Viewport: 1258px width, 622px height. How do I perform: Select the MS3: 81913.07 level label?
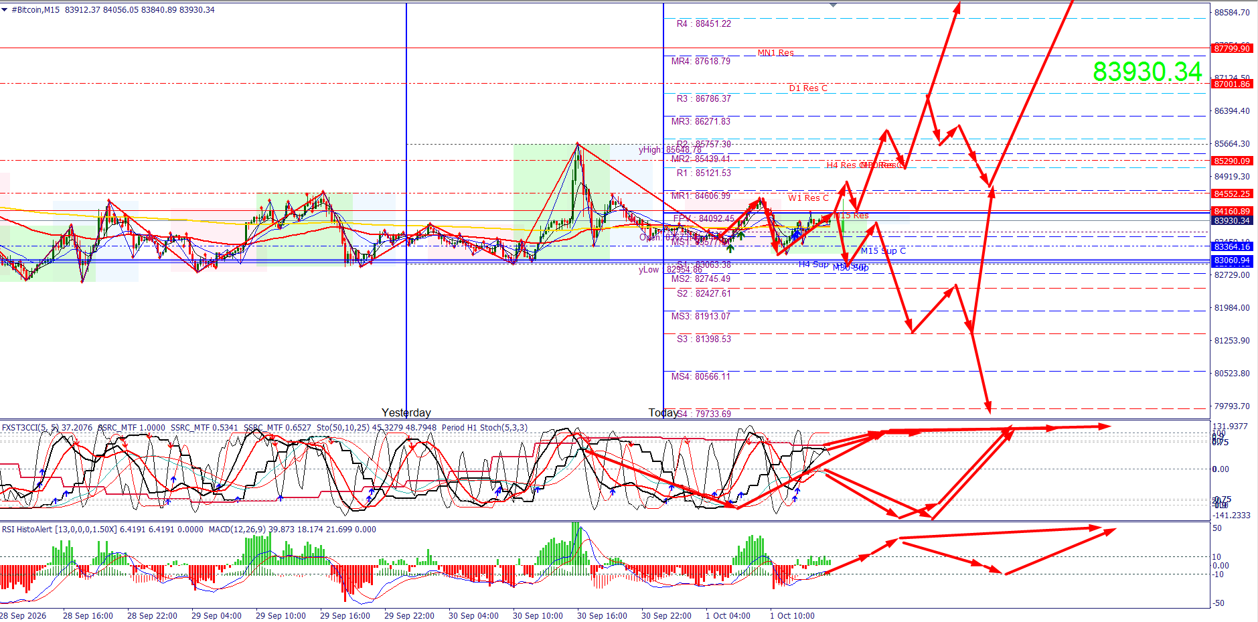701,316
